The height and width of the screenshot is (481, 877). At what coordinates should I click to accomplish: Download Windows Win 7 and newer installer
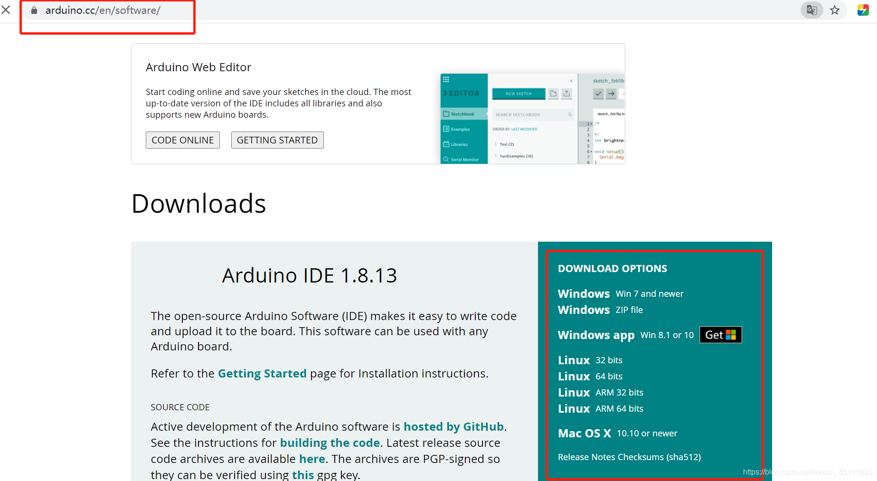(x=621, y=293)
